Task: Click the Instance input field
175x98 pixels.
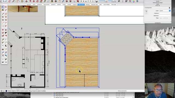Action: pos(165,13)
